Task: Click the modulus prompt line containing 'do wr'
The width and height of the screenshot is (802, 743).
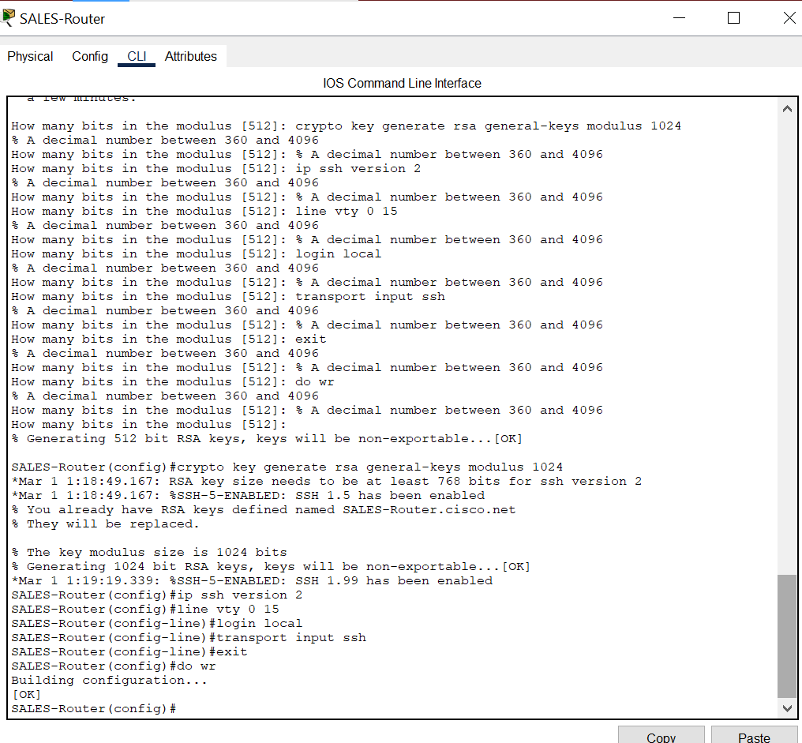Action: pos(173,382)
